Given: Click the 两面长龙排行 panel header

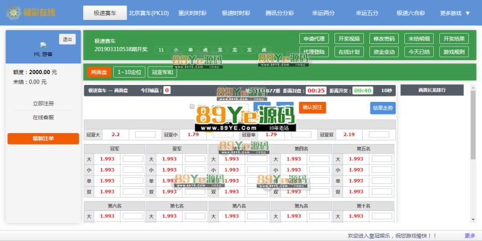Looking at the screenshot, I should tap(432, 90).
